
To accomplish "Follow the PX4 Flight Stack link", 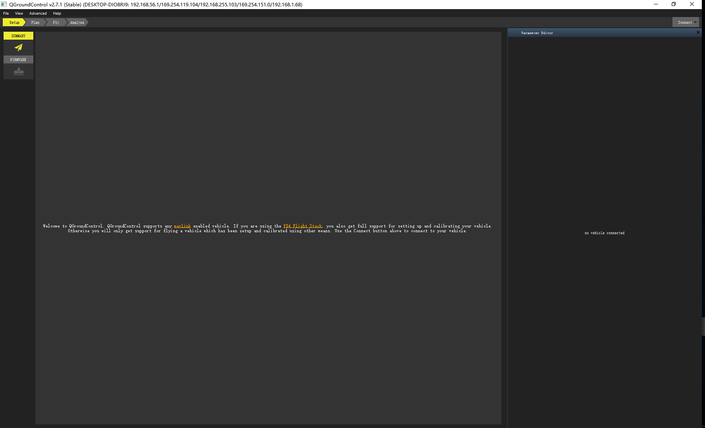I will pos(303,226).
